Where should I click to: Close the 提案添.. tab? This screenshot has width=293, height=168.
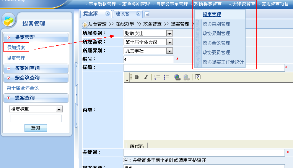point(107,14)
